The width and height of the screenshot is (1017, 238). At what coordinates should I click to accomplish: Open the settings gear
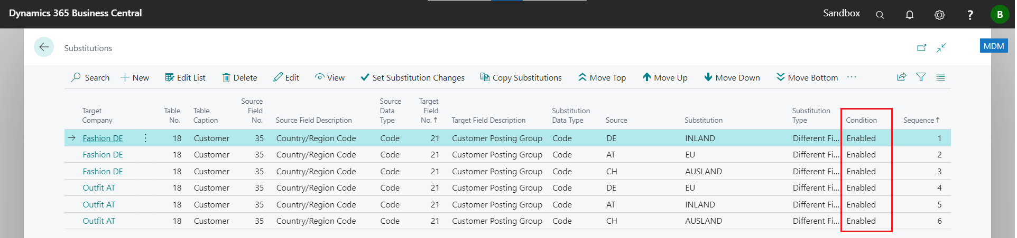[x=939, y=15]
